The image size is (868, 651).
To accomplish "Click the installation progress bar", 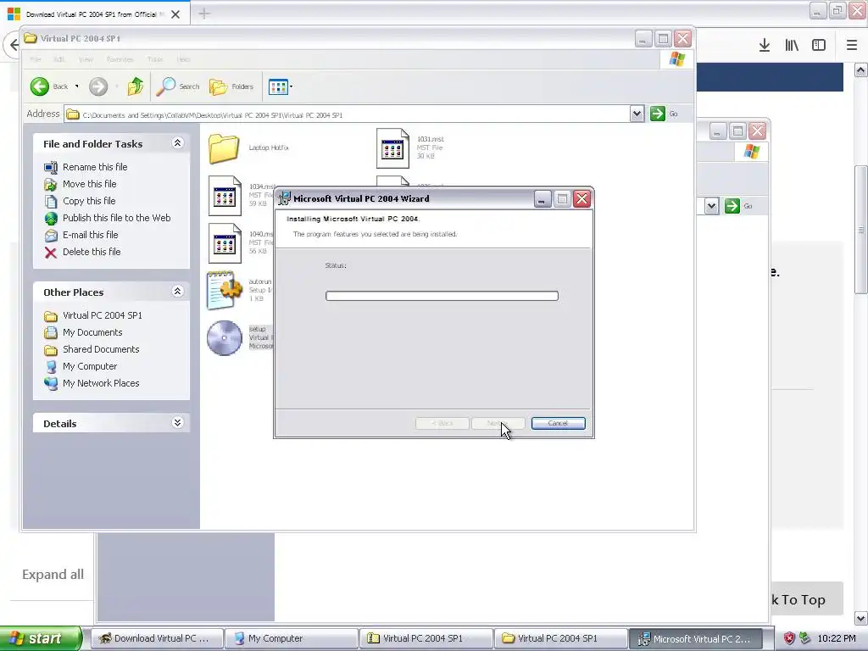I will coord(442,296).
